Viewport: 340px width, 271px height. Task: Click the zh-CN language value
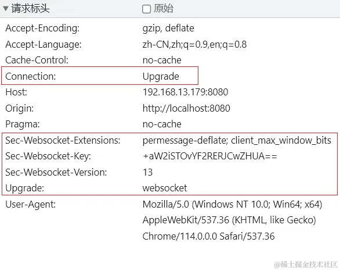(194, 45)
